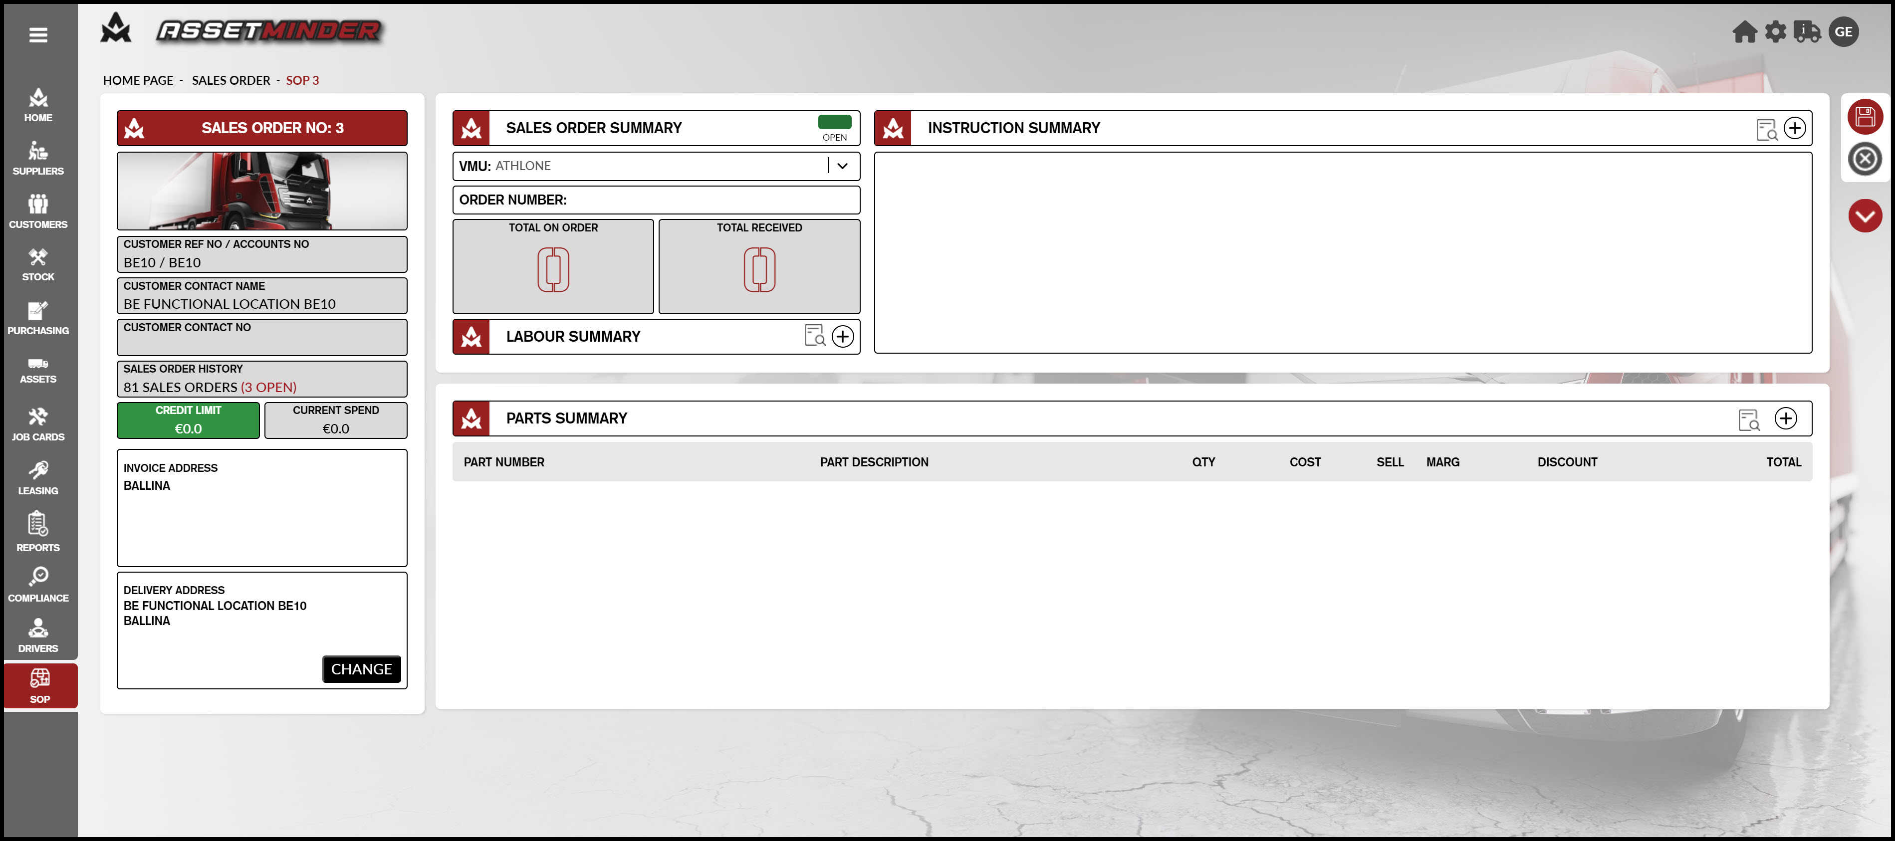Click Total On Order tile

553,266
